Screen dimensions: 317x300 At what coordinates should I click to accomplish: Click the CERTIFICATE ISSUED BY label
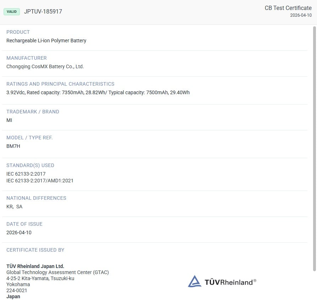35,250
